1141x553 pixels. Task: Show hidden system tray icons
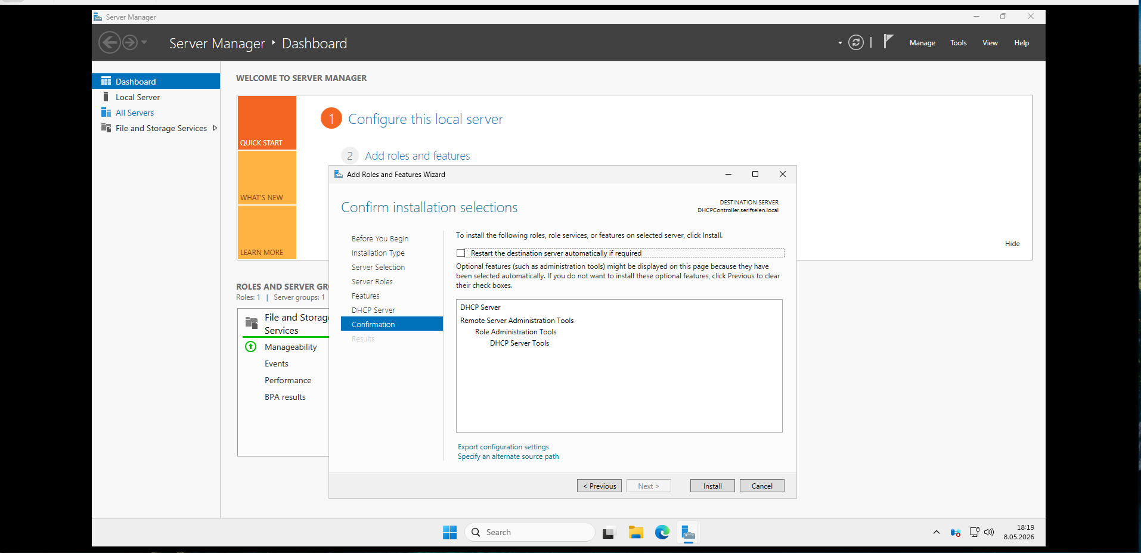pyautogui.click(x=936, y=532)
